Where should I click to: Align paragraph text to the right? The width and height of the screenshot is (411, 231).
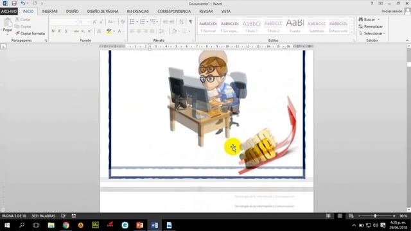coord(146,31)
